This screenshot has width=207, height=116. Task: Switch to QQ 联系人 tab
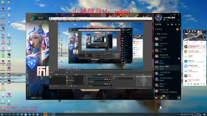pyautogui.click(x=195, y=43)
